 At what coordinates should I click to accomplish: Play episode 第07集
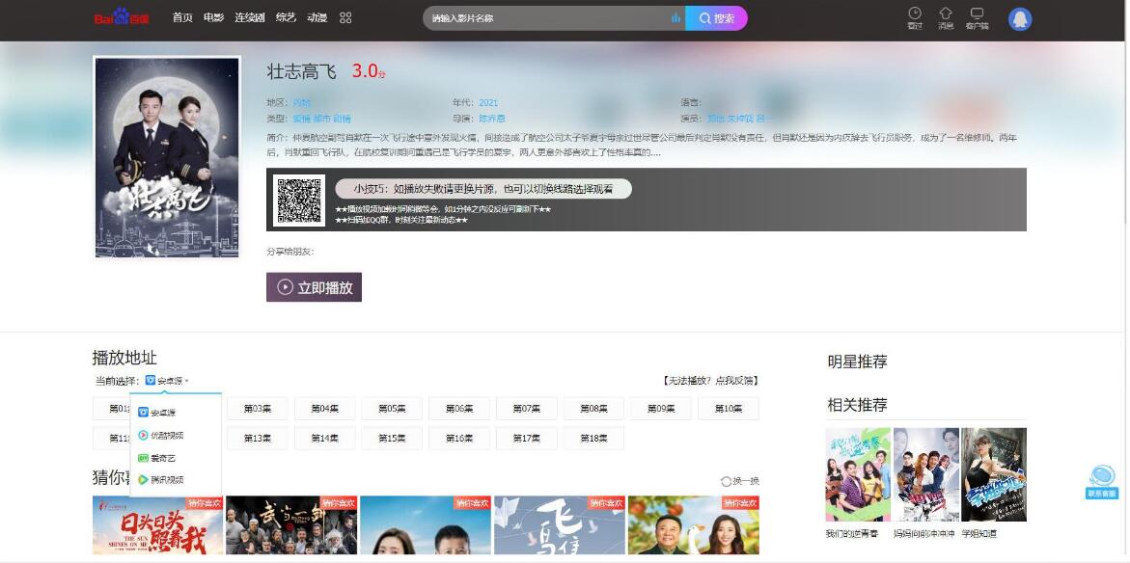pyautogui.click(x=526, y=408)
